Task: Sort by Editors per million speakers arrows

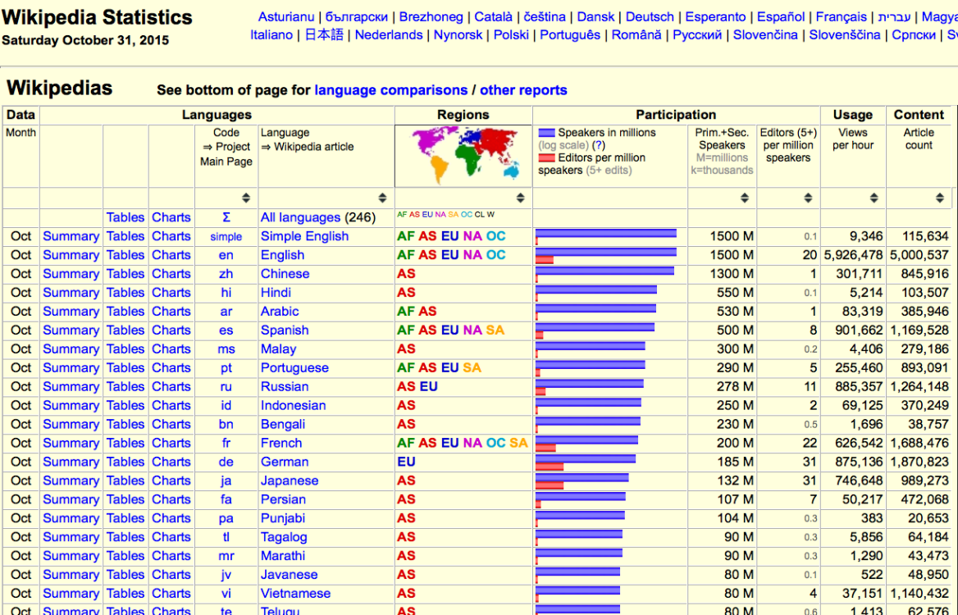Action: [x=809, y=198]
